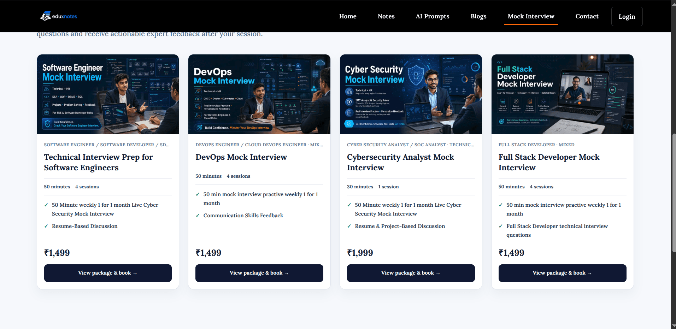Navigate to Blogs
This screenshot has width=676, height=329.
tap(478, 16)
